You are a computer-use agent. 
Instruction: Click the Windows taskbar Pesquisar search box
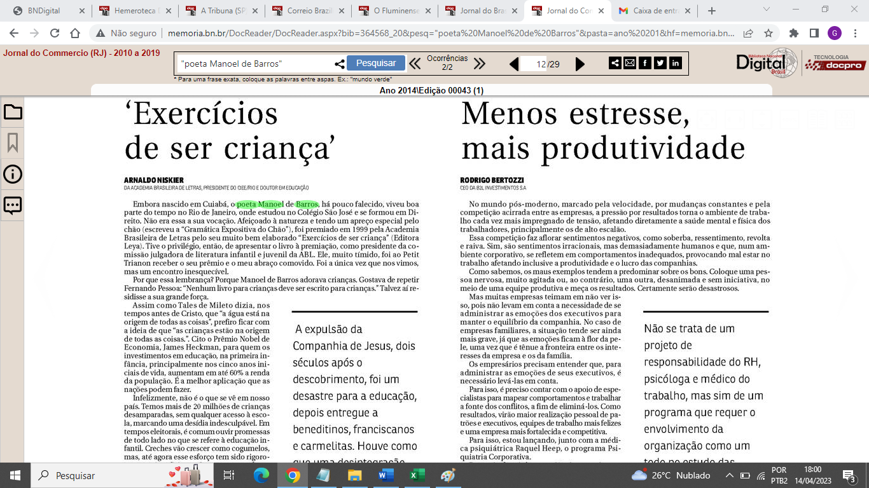(122, 475)
